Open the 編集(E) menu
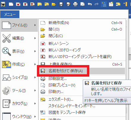The width and height of the screenshot is (131, 120). 19,38
